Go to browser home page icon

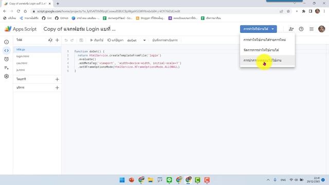25,11
